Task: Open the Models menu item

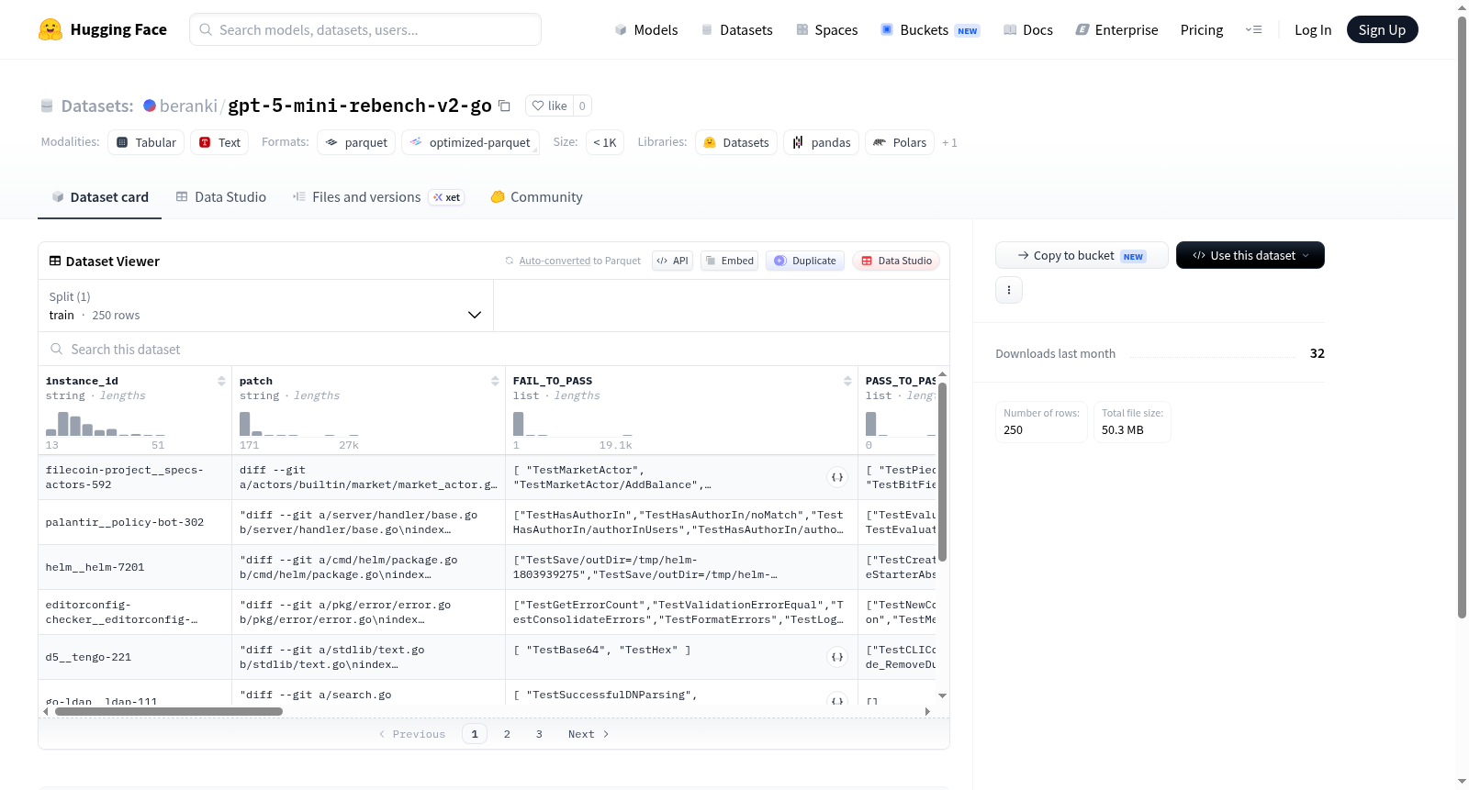Action: pyautogui.click(x=646, y=29)
